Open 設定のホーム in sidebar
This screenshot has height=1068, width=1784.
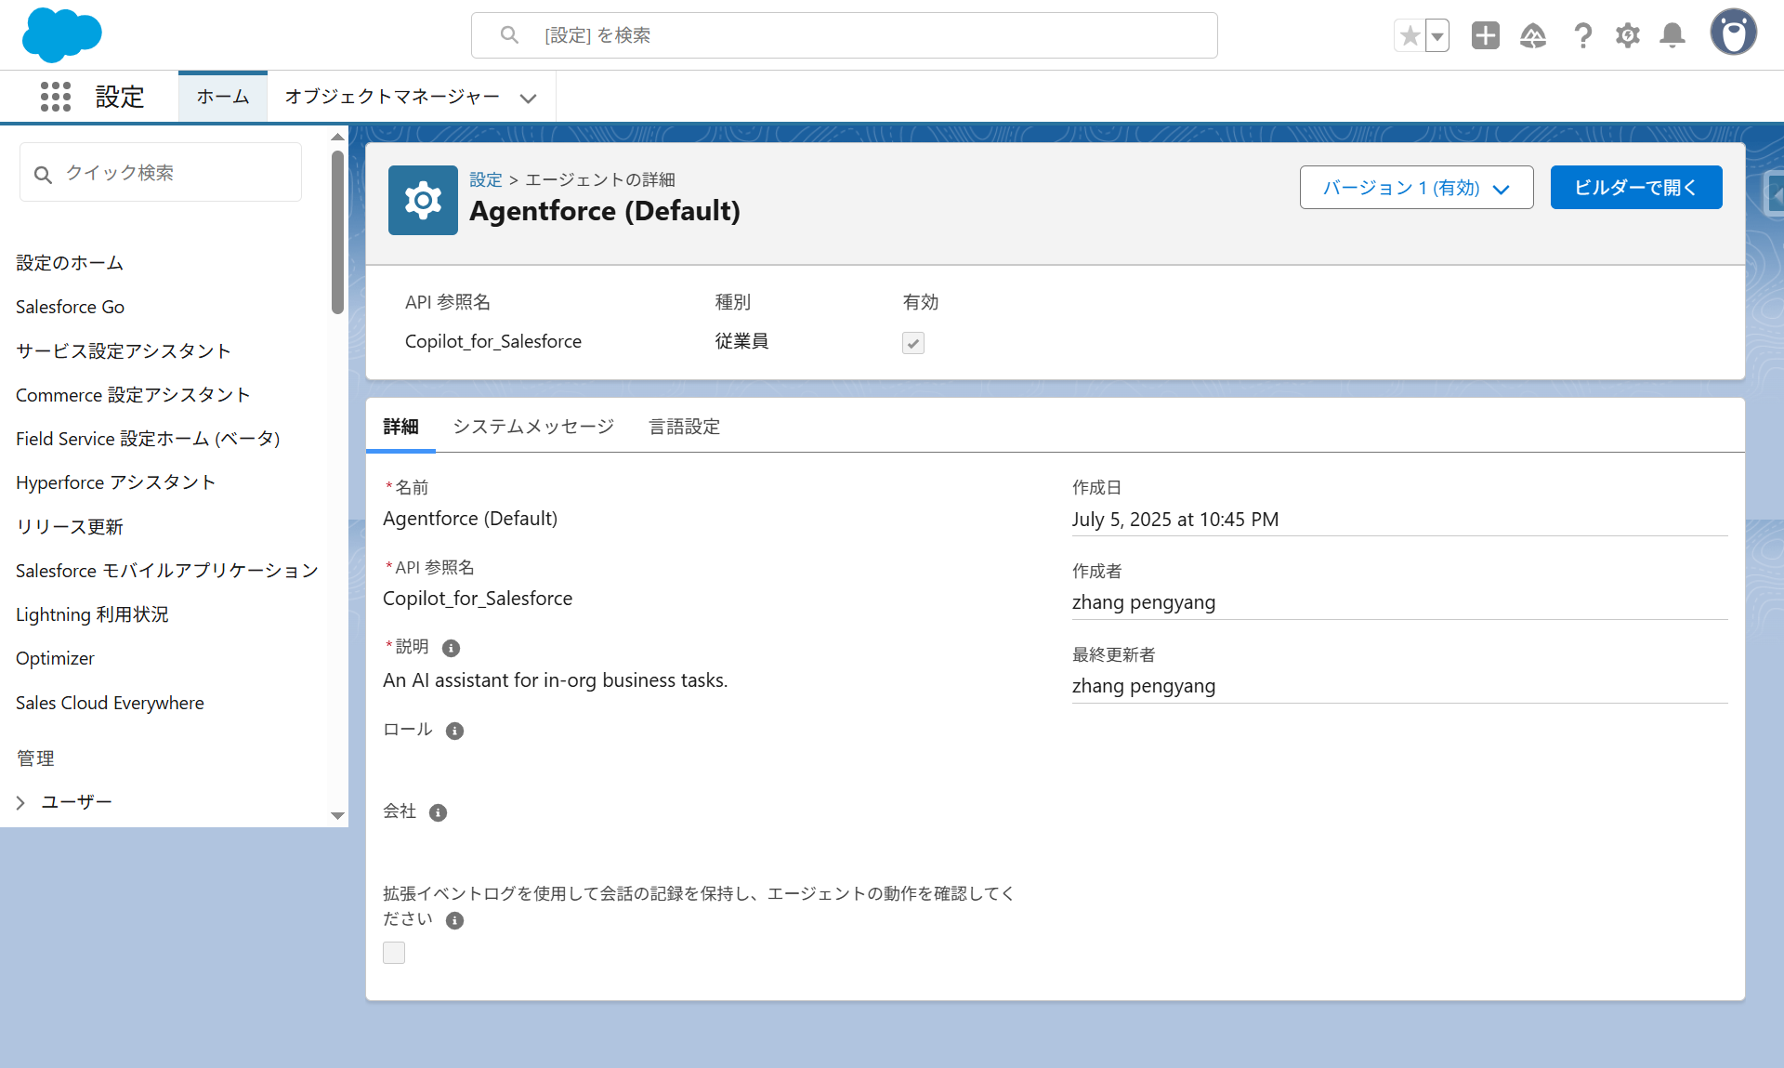[x=70, y=263]
